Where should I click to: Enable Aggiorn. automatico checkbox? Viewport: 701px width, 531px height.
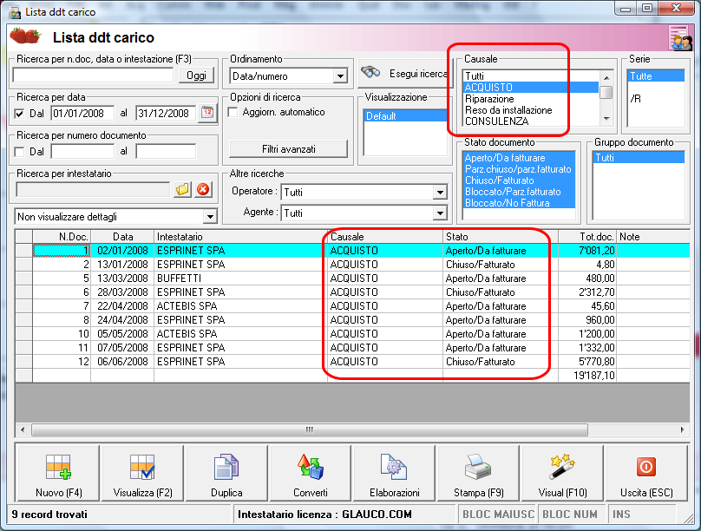coord(233,112)
